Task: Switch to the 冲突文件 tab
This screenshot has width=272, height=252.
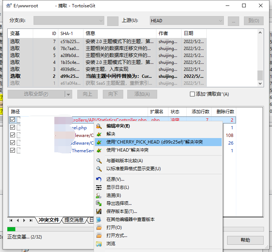Action: point(49,220)
